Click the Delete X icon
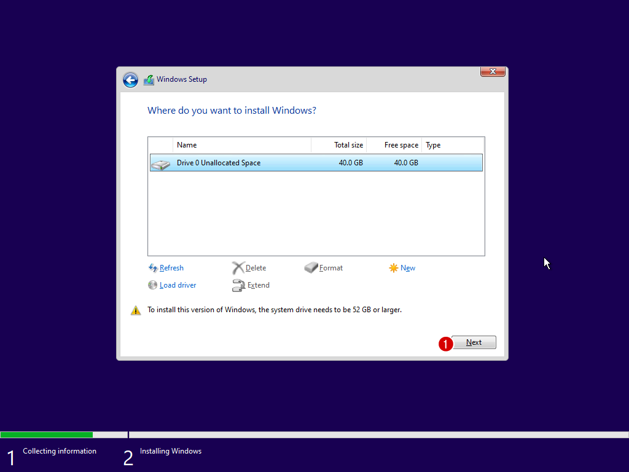 (x=238, y=268)
